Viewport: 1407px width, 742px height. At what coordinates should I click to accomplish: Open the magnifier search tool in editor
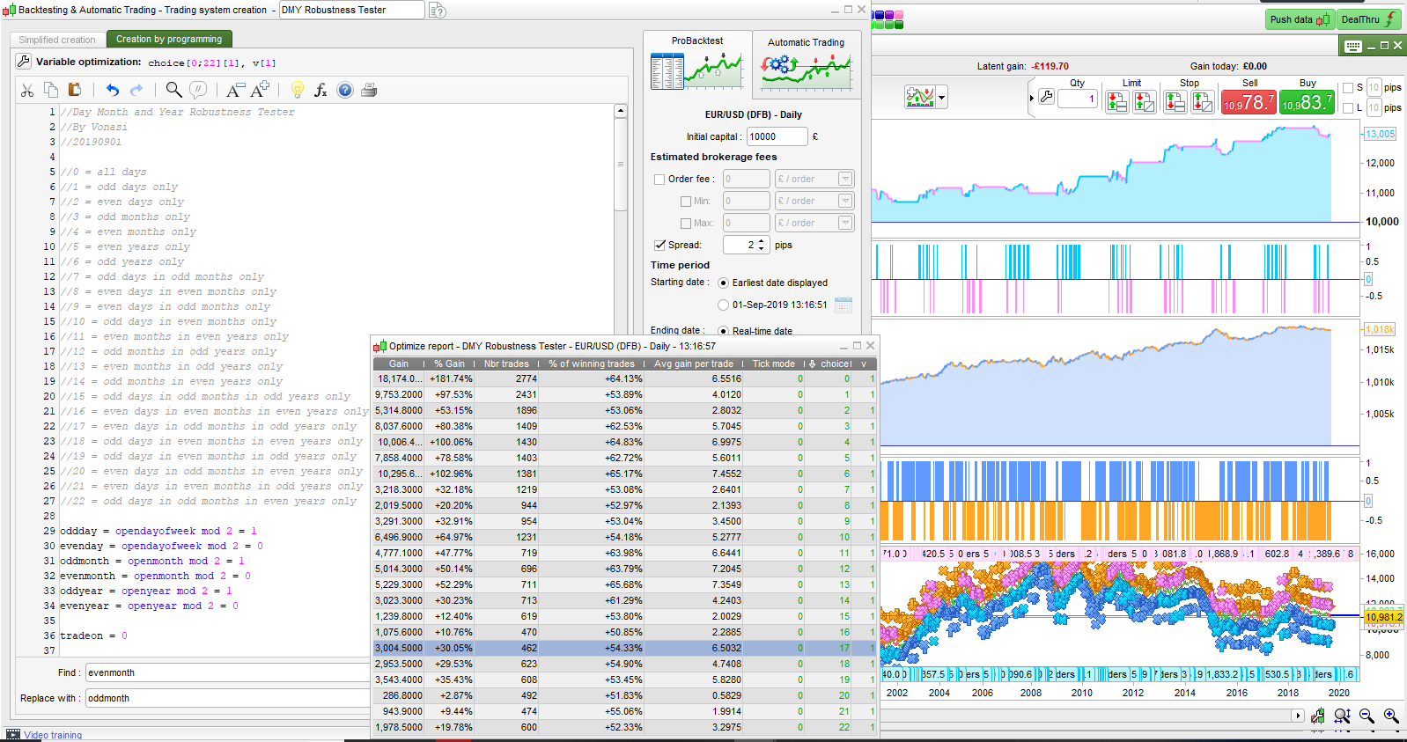coord(173,90)
